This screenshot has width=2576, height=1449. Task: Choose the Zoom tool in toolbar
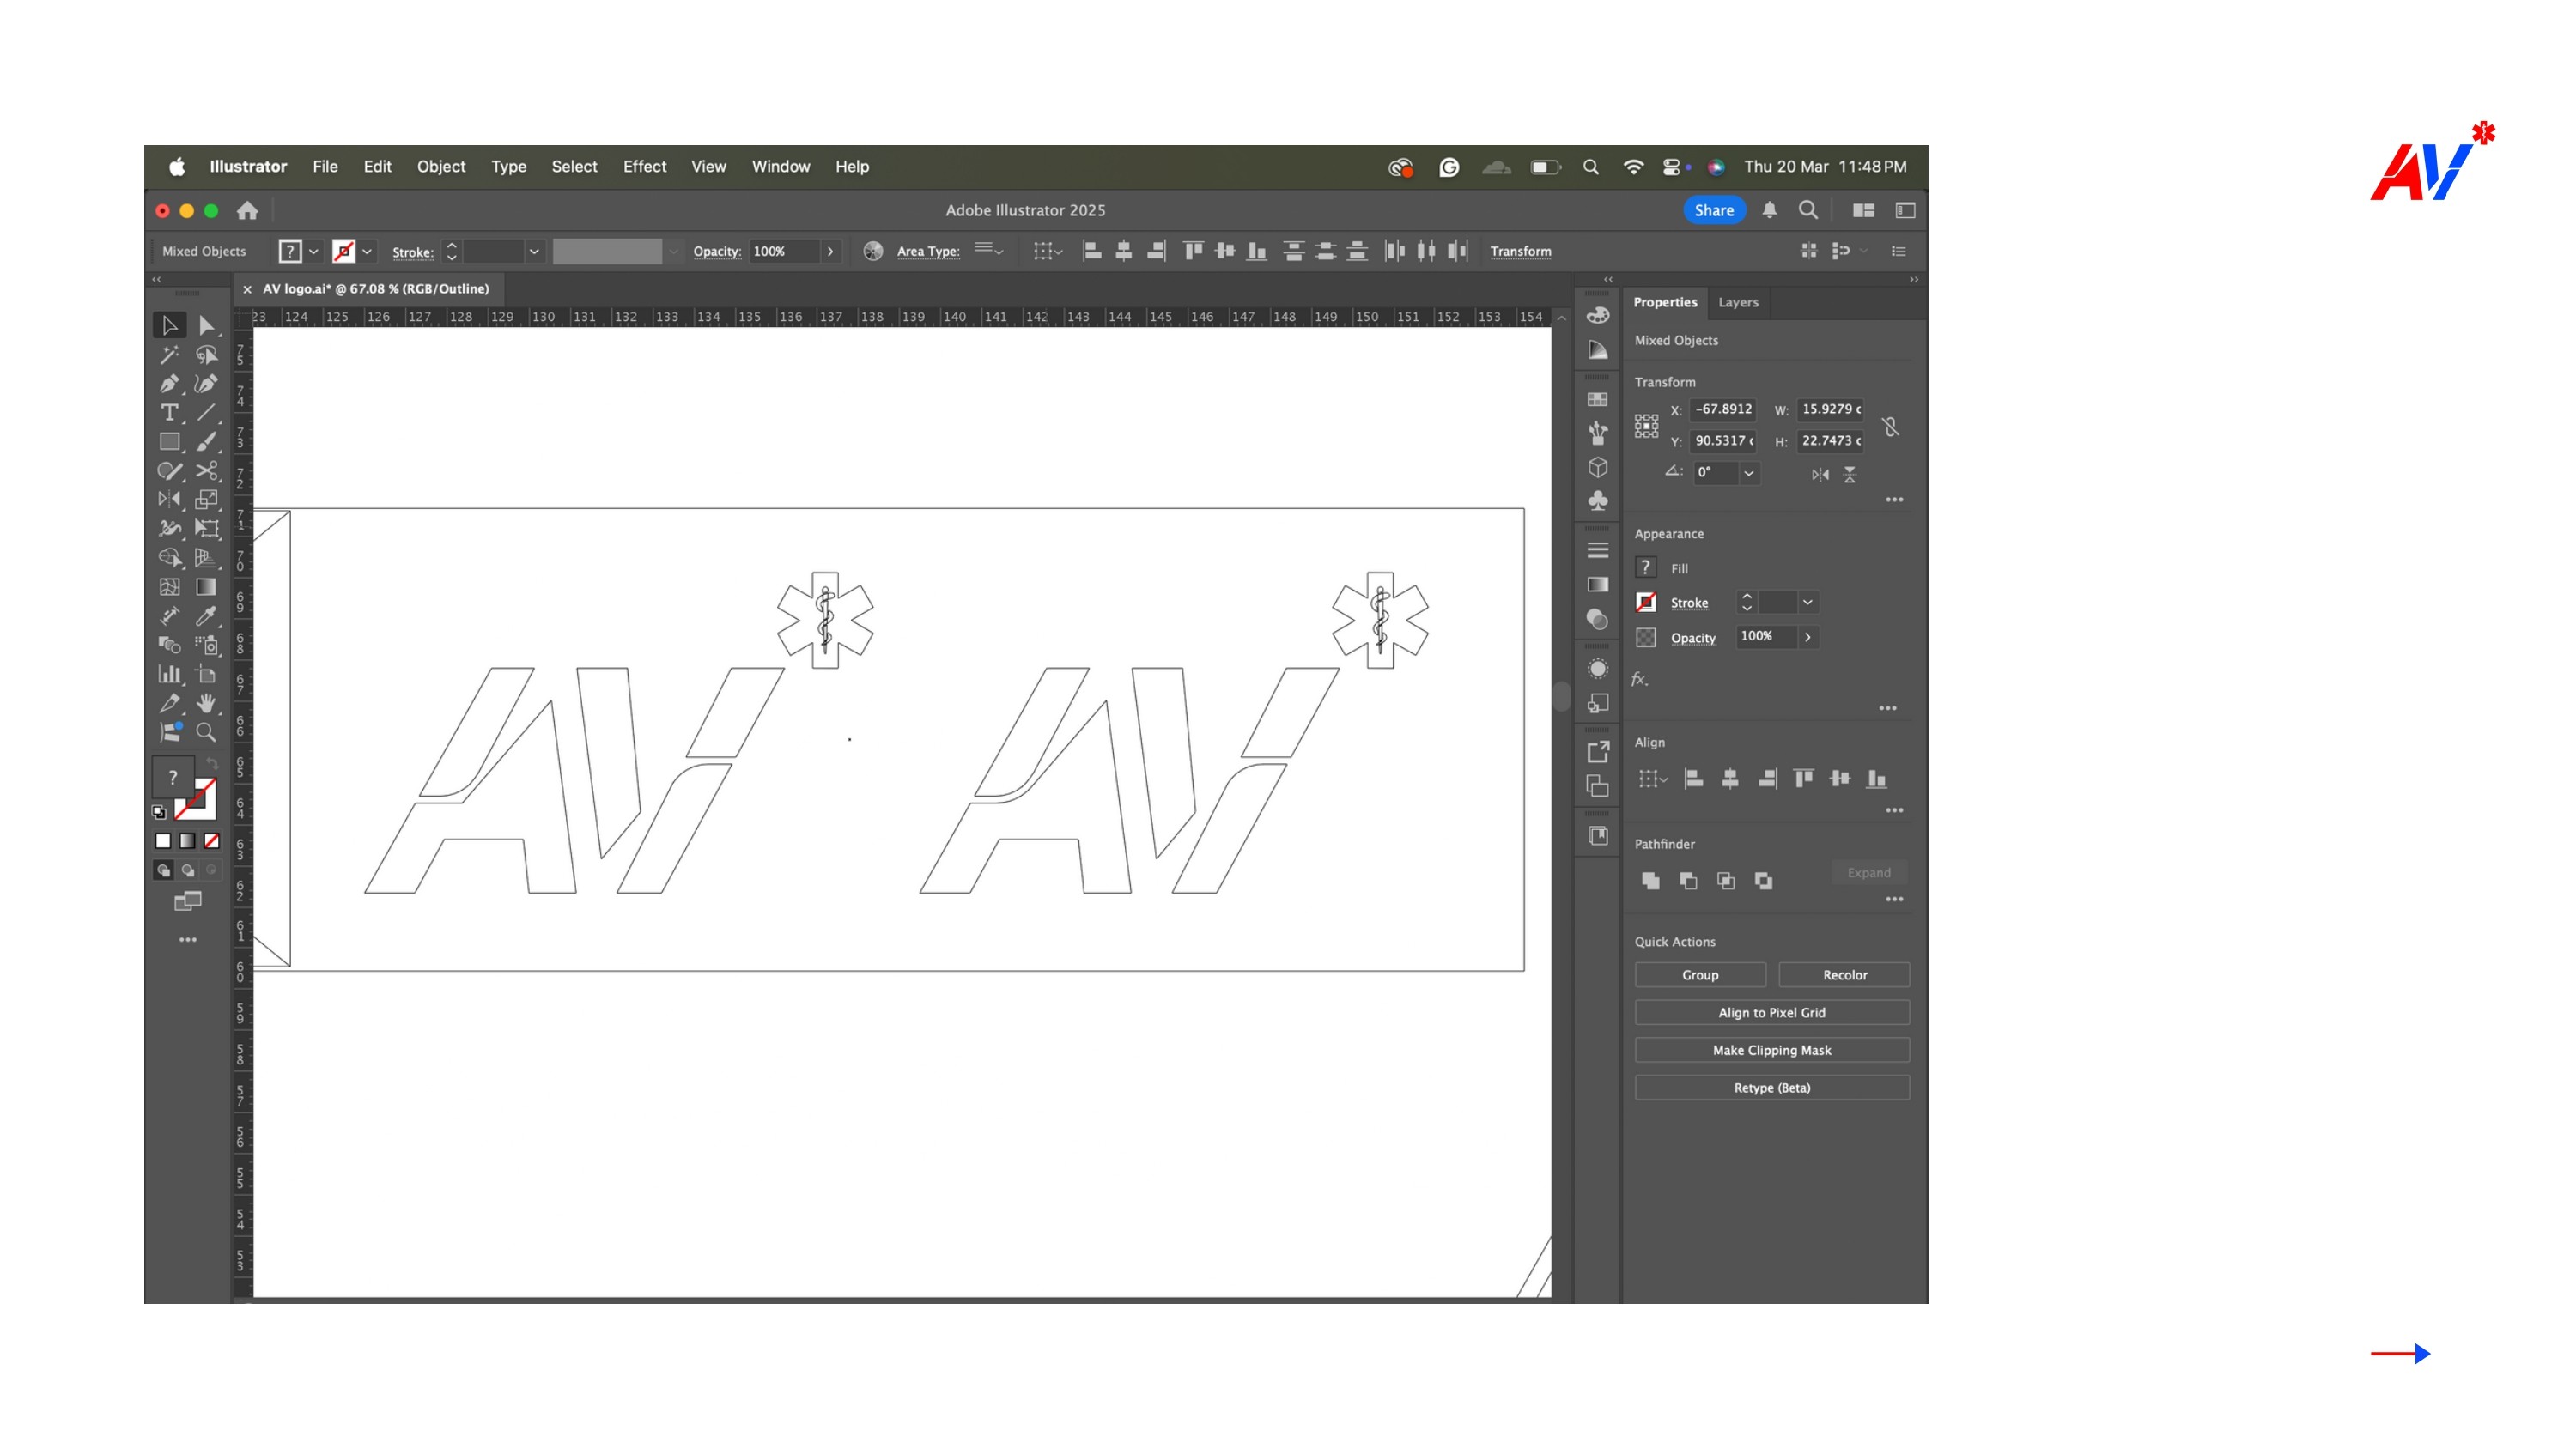(207, 732)
